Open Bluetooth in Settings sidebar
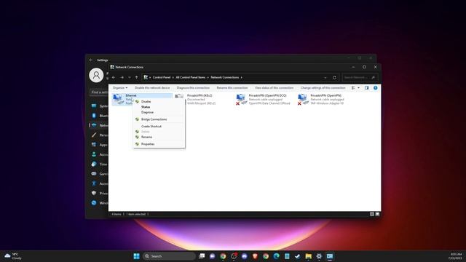The image size is (466, 262). tap(99, 116)
